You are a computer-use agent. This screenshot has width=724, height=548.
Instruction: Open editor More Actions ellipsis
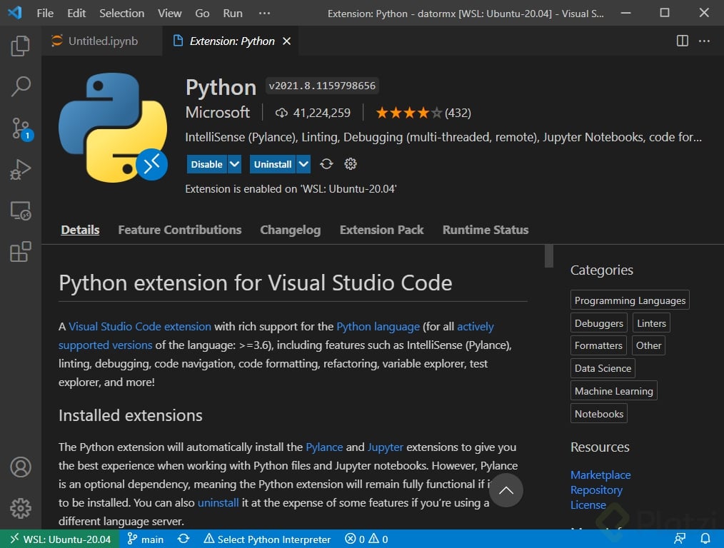pyautogui.click(x=704, y=41)
